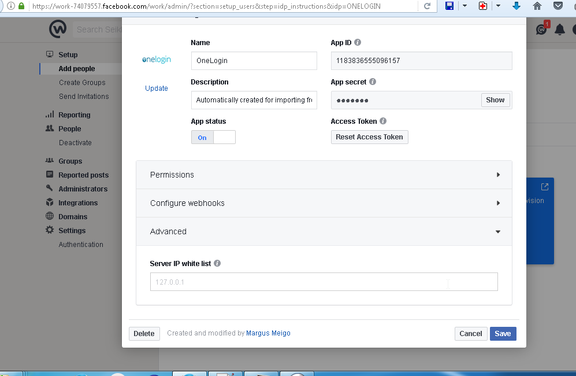Click the red cross browser extension icon
Image resolution: width=576 pixels, height=376 pixels.
click(x=482, y=6)
